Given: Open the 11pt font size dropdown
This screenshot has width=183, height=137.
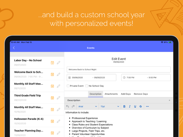Looking at the screenshot, I should tap(110, 106).
